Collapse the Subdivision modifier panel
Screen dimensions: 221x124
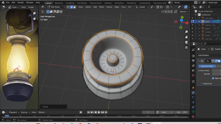pyautogui.click(x=199, y=61)
